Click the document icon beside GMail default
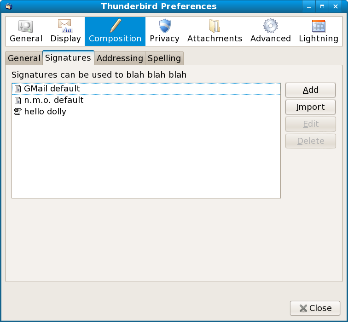Screen dimensions: 348x322 (x=17, y=89)
